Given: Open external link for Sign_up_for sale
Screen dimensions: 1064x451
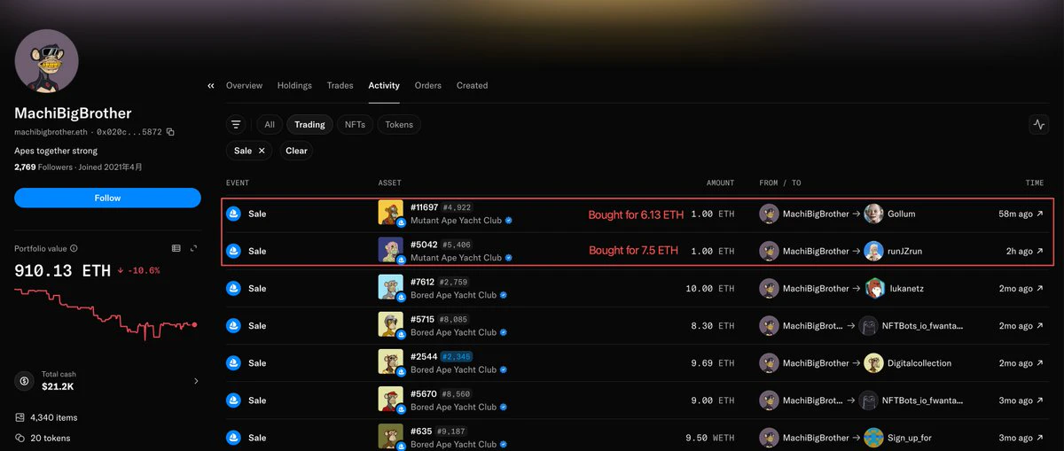Looking at the screenshot, I should tap(1040, 438).
